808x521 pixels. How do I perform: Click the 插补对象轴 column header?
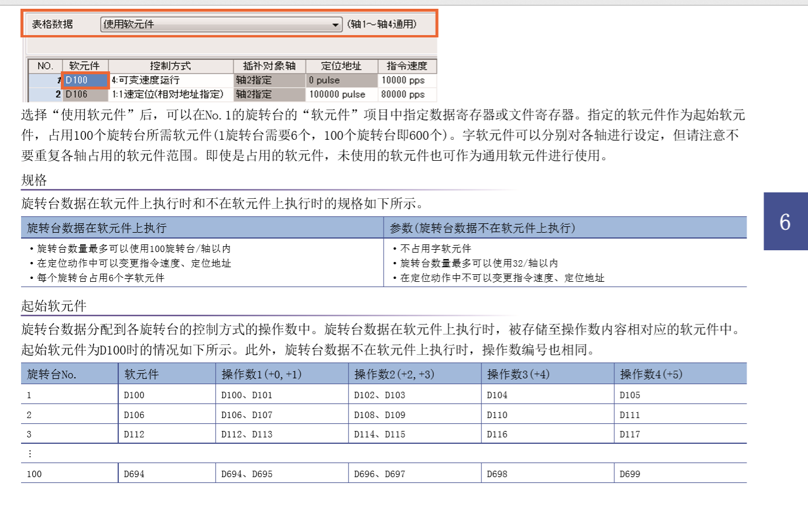pyautogui.click(x=269, y=66)
